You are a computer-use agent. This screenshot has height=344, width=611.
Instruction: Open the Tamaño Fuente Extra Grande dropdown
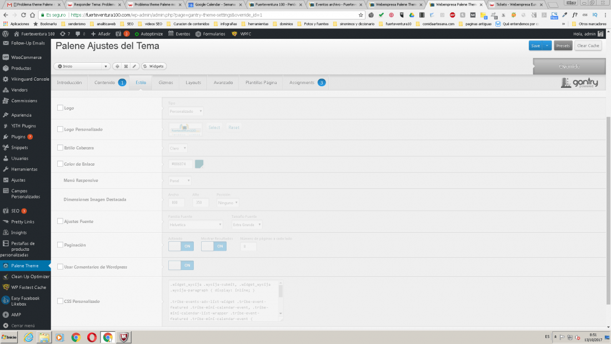[x=247, y=225]
